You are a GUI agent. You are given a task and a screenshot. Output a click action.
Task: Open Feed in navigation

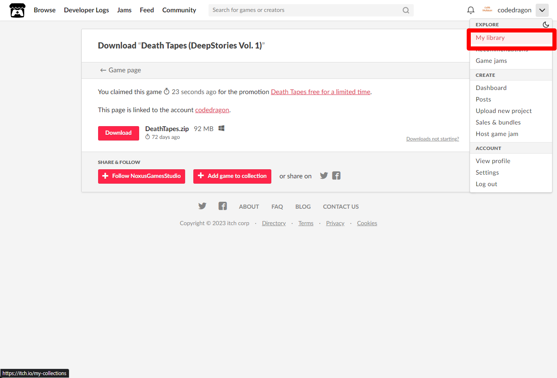click(x=147, y=10)
